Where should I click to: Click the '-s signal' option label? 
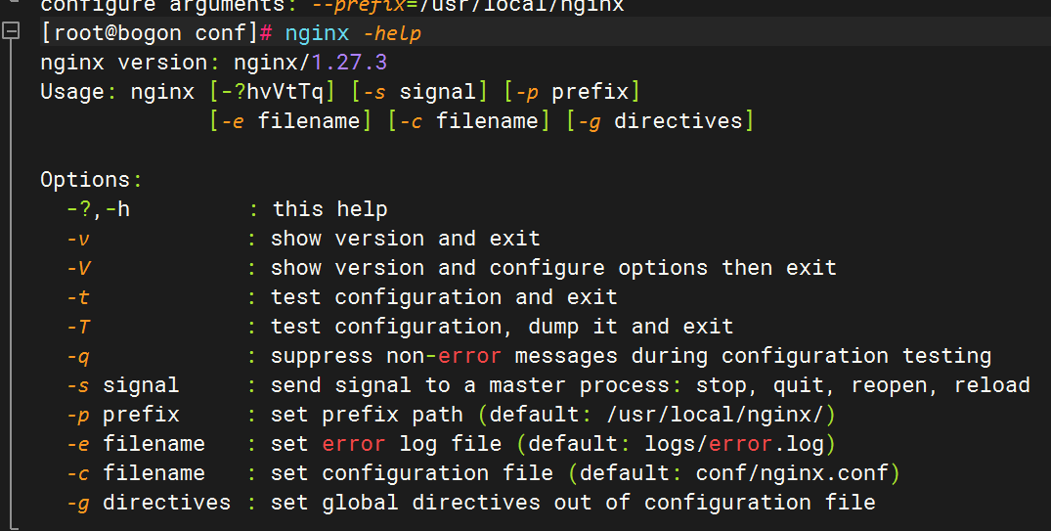pos(122,385)
